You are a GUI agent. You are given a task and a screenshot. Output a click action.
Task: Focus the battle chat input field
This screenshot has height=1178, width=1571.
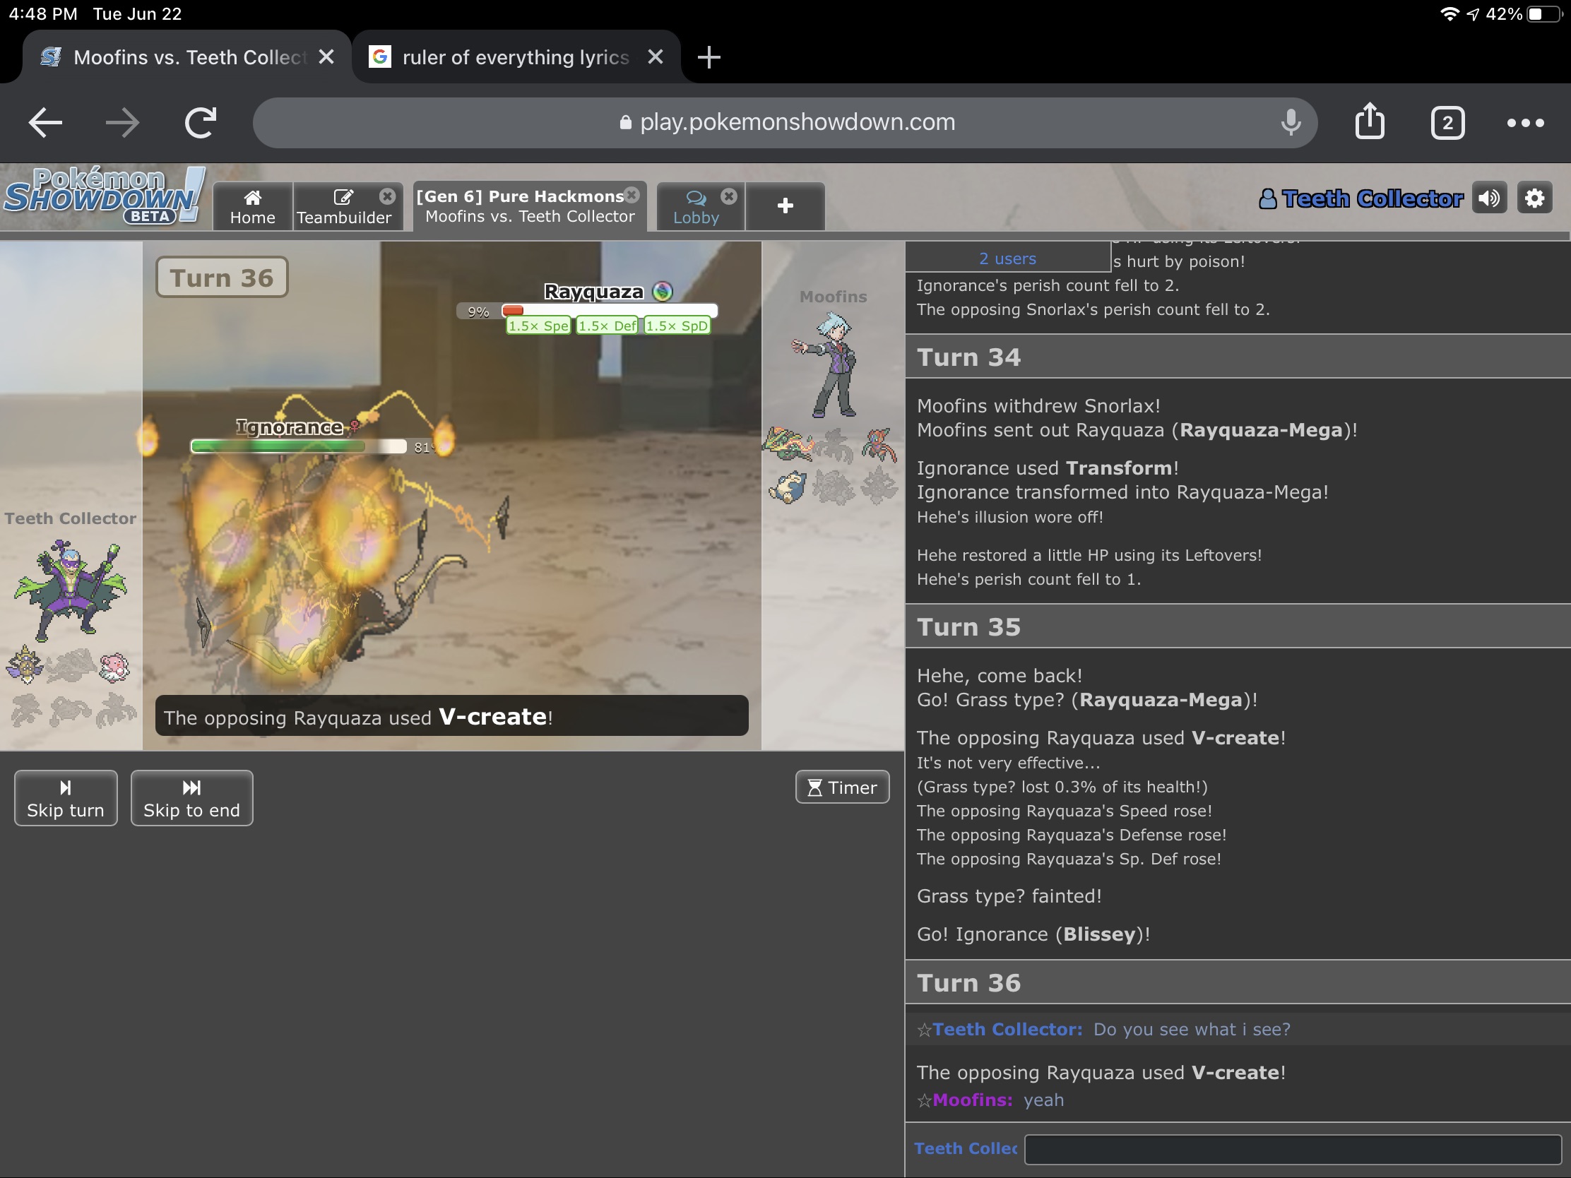1292,1149
